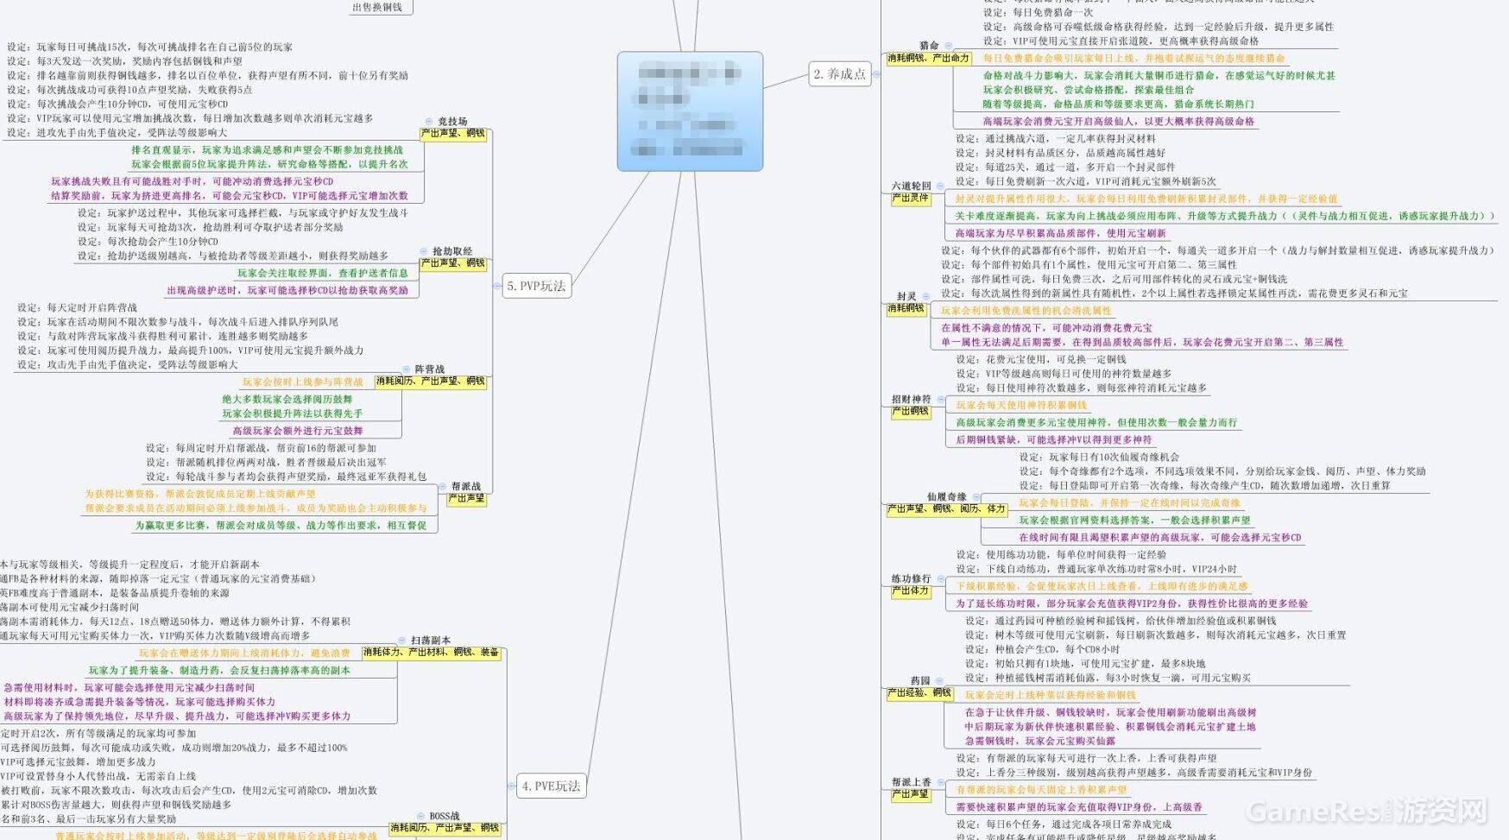Click yellow label 消耗阅历、产出声望、铜钱 under 阵营战
The image size is (1509, 840).
[x=430, y=382]
